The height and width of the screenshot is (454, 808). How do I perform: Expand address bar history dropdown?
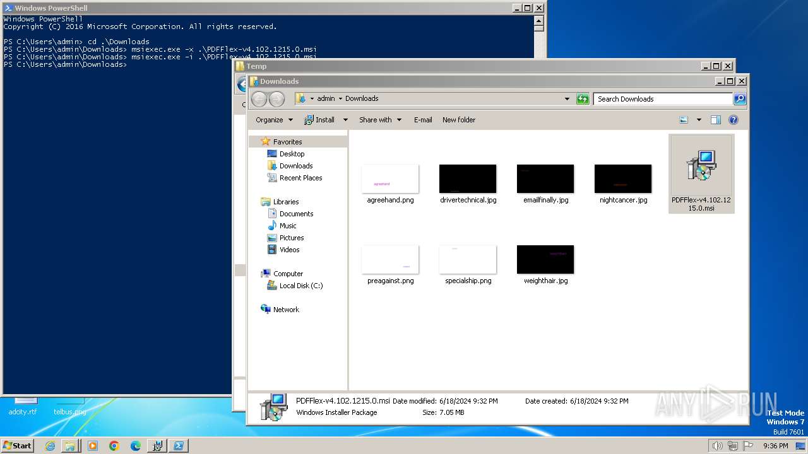point(567,99)
